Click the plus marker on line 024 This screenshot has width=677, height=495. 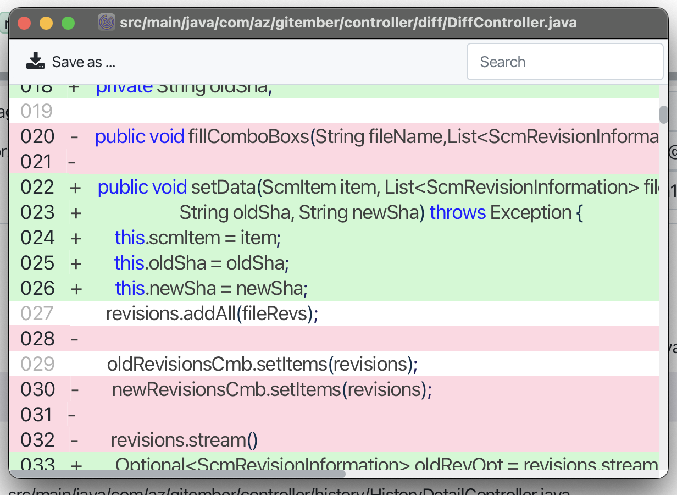pyautogui.click(x=76, y=238)
